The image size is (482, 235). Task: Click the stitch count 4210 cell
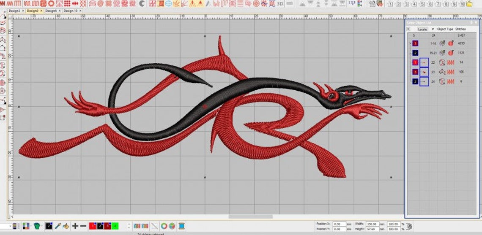coord(461,43)
